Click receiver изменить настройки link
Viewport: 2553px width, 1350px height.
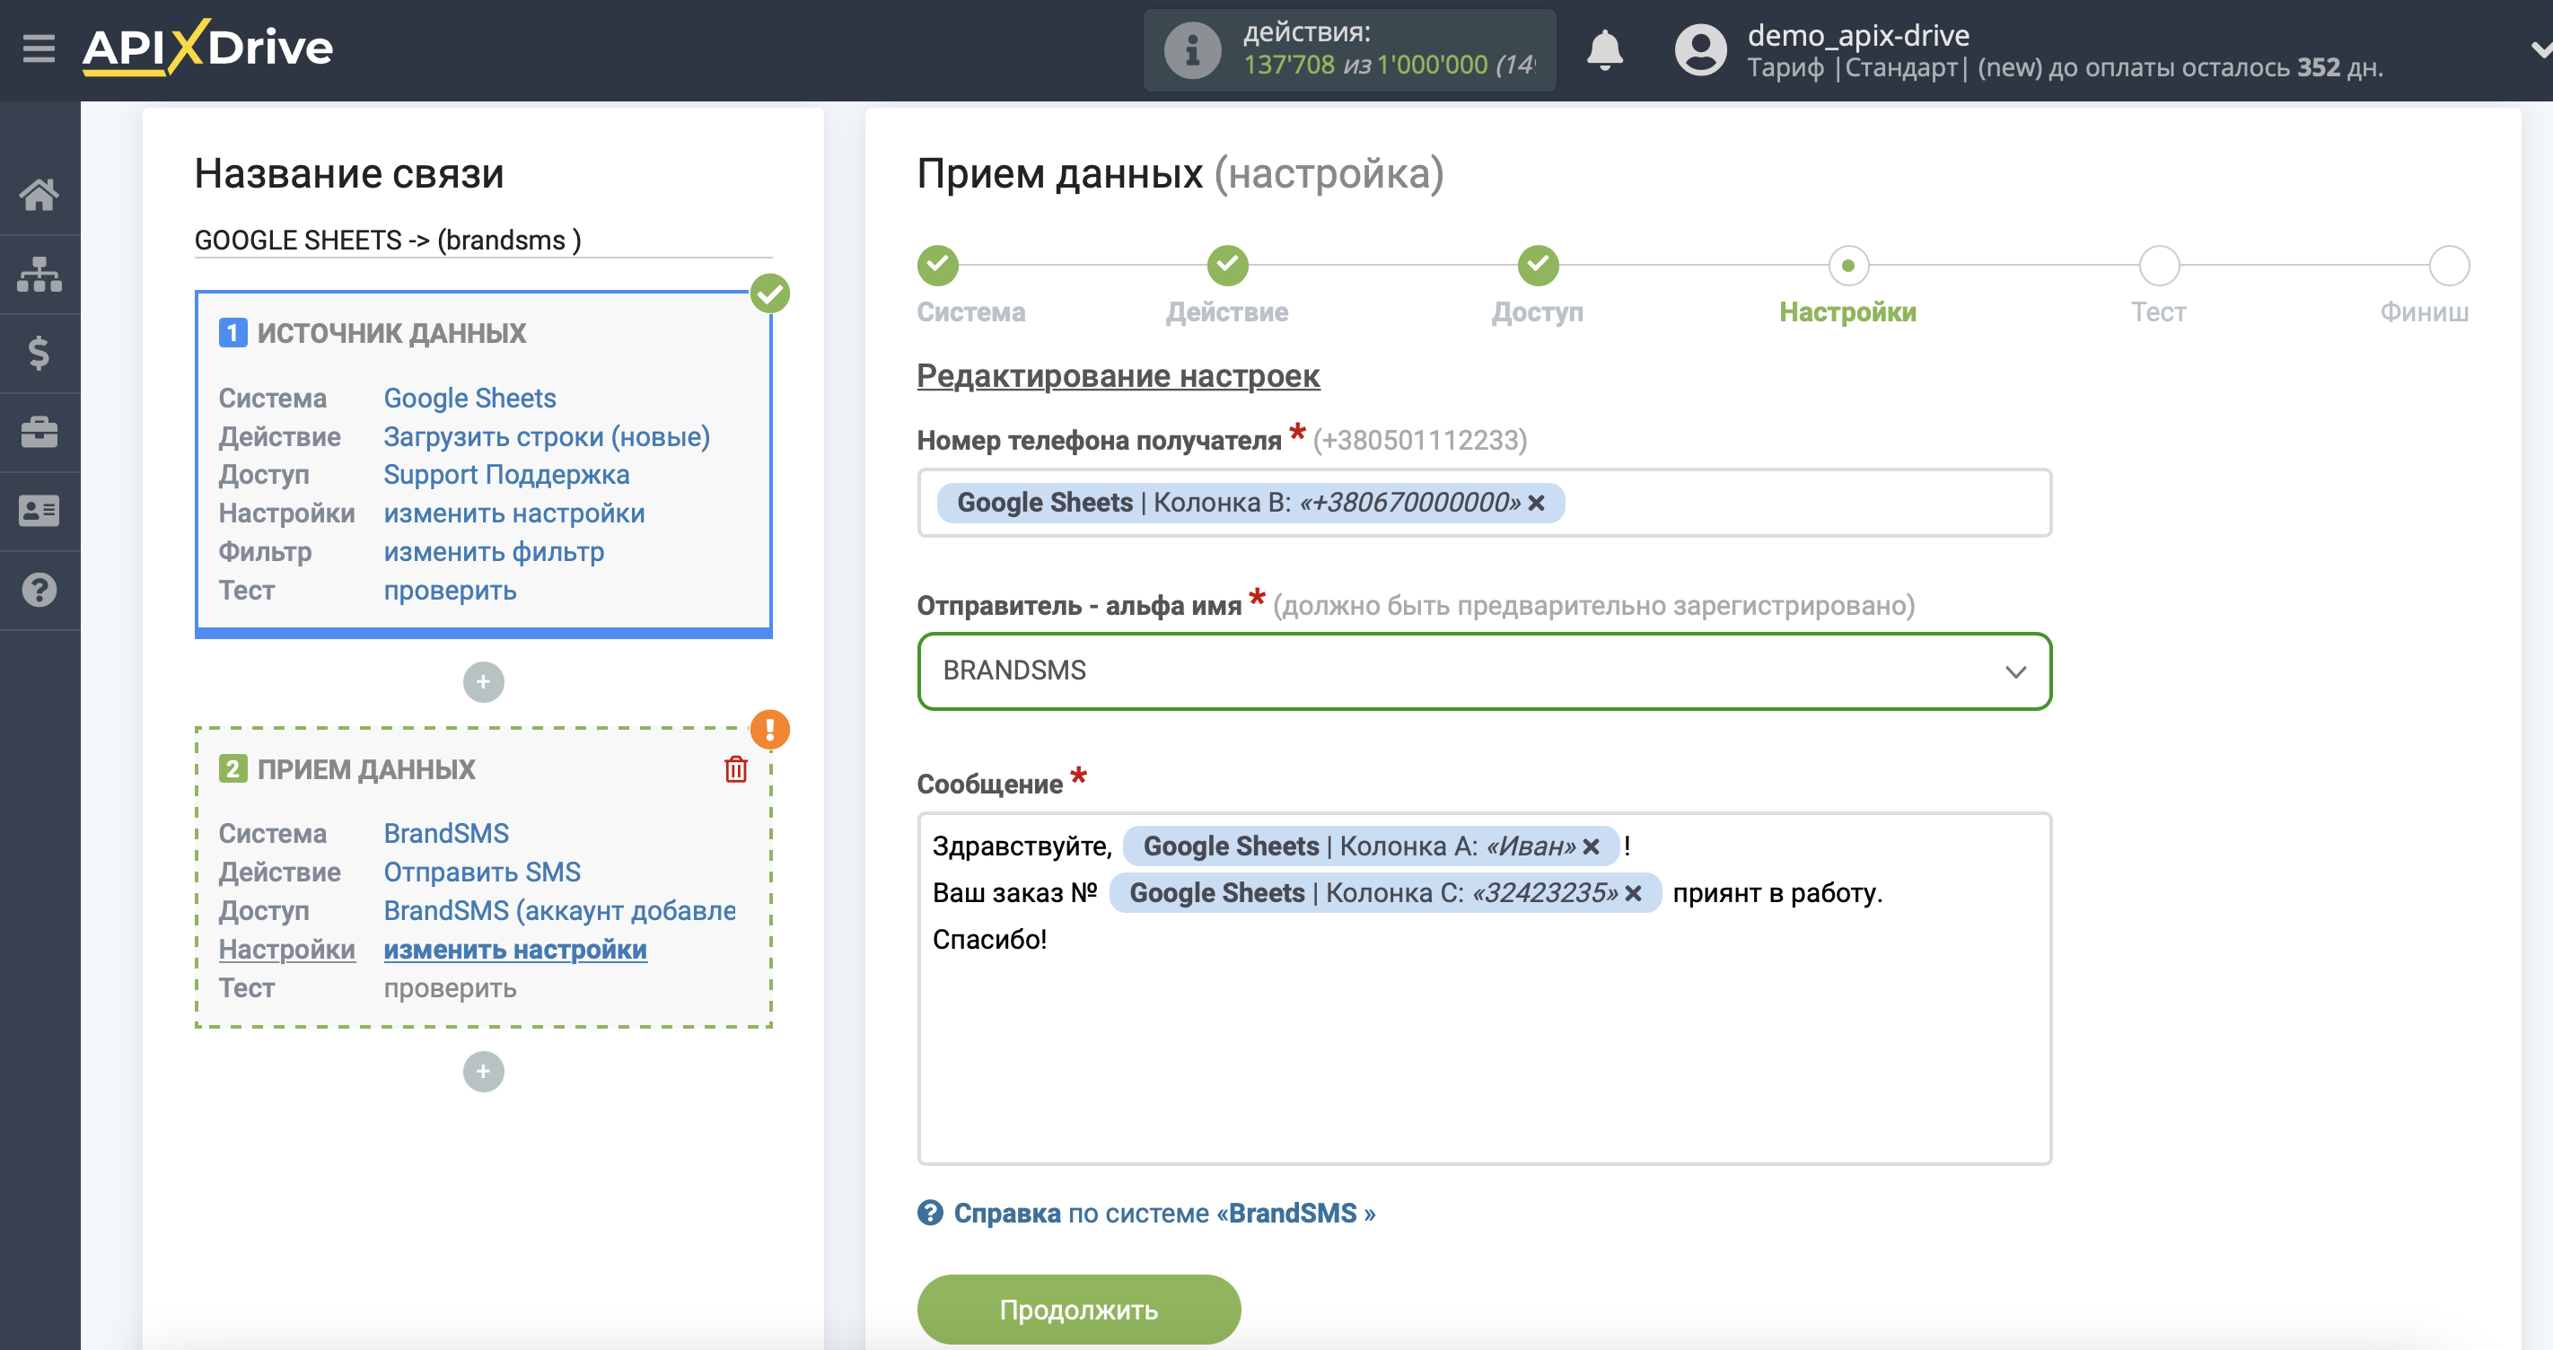[x=515, y=950]
